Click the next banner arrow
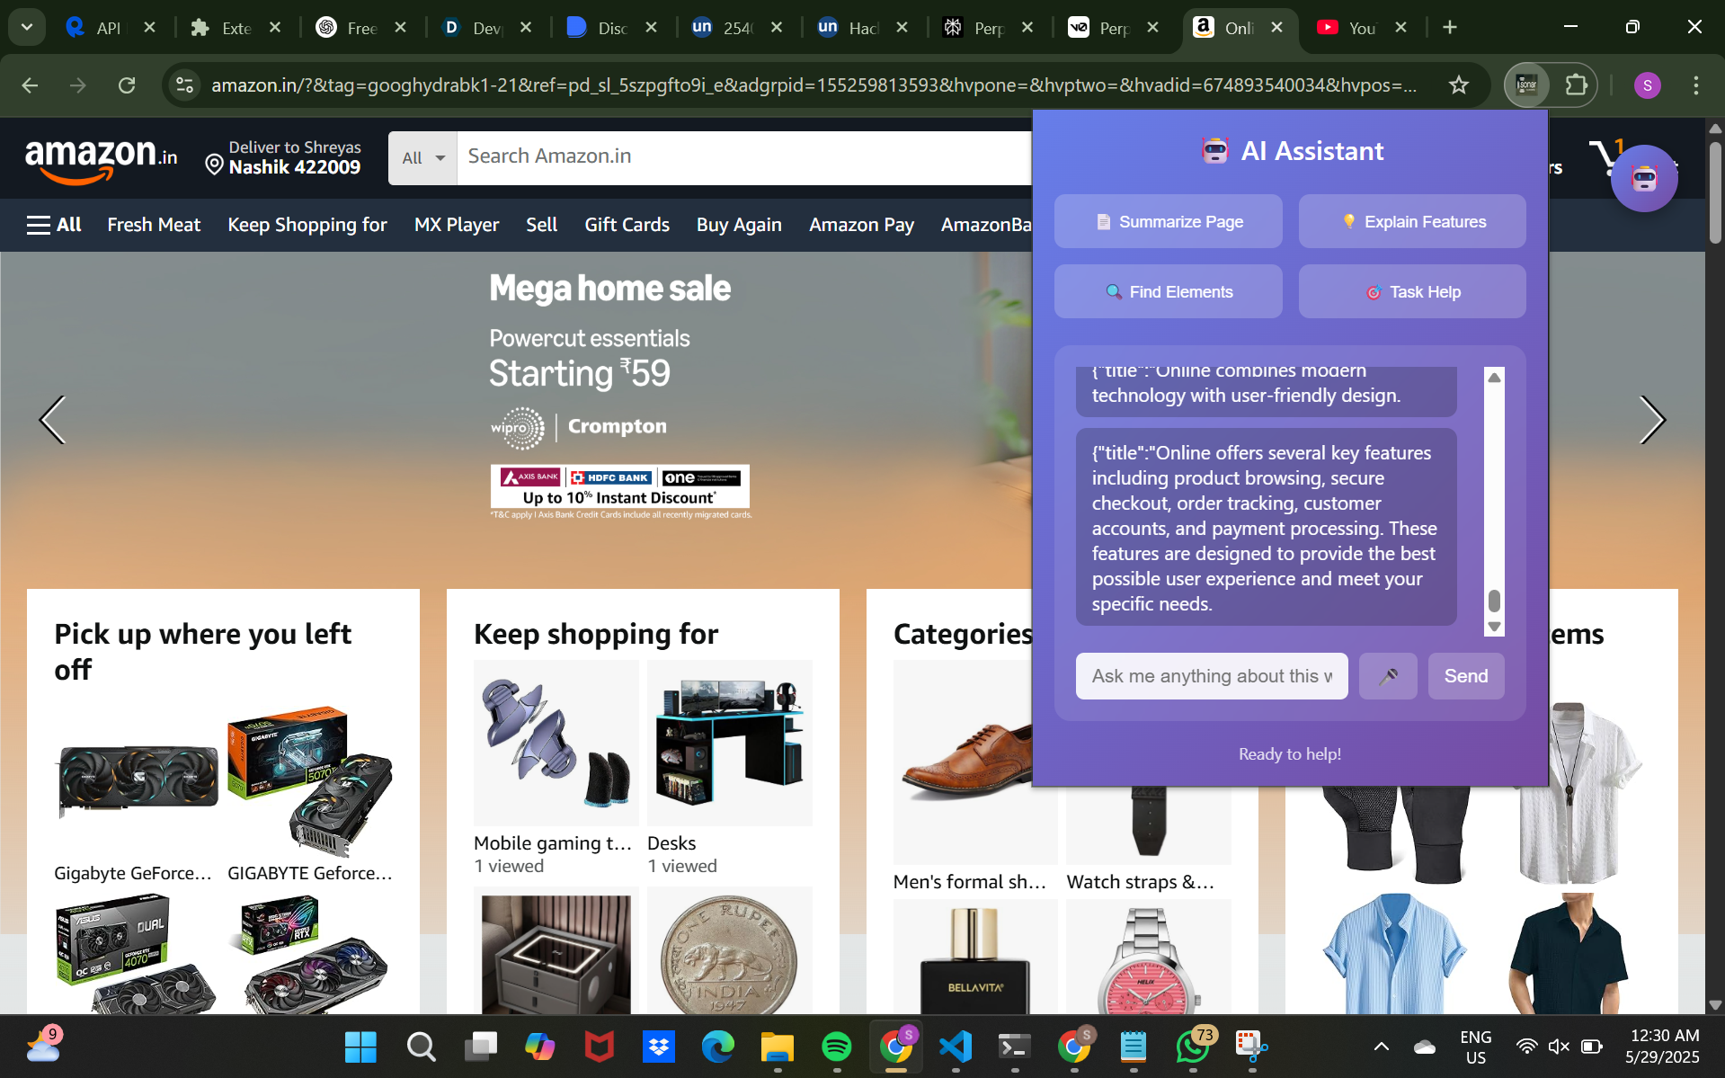The height and width of the screenshot is (1078, 1725). point(1652,420)
